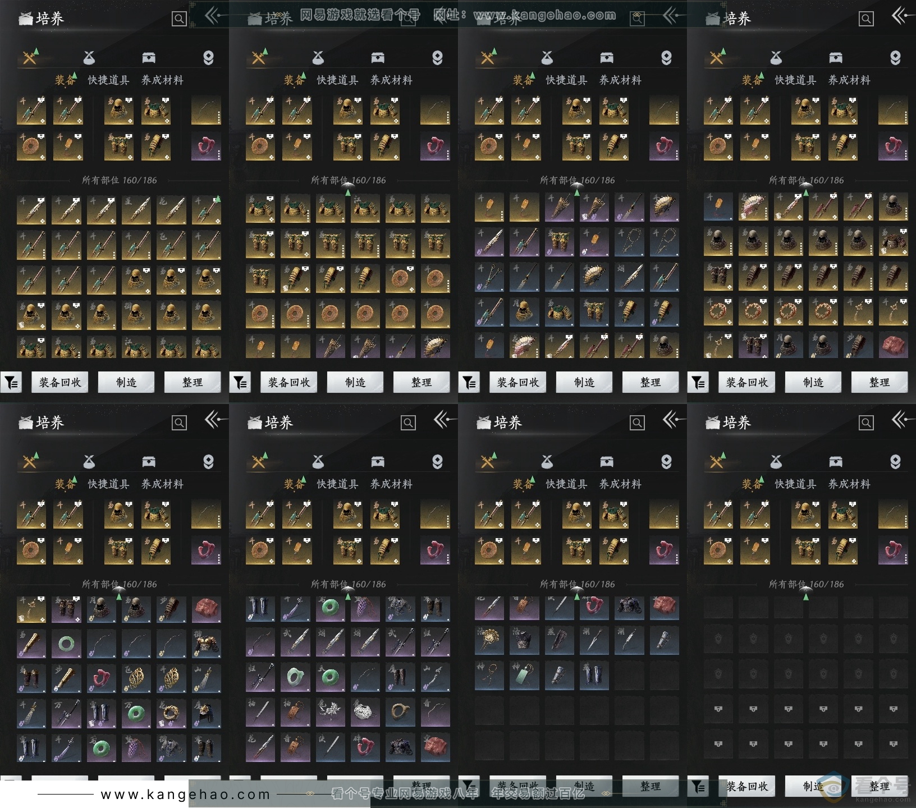Click 所有部位 160/186 label in first panel

point(120,180)
